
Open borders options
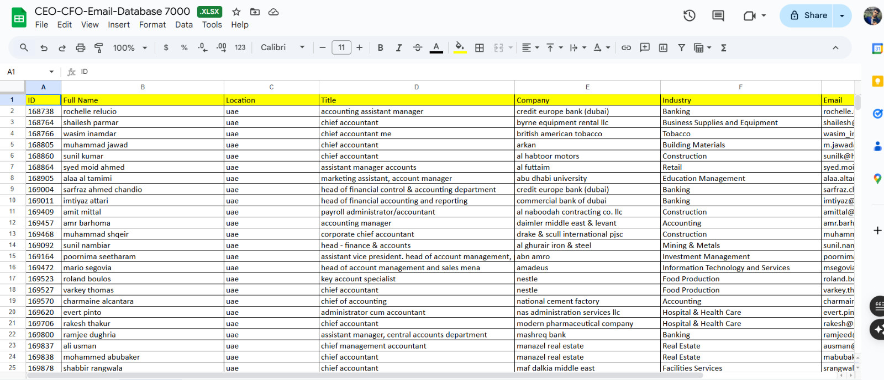click(480, 48)
